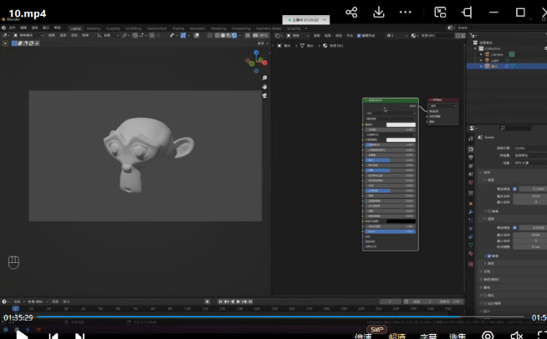The width and height of the screenshot is (547, 339).
Task: Toggle viewport overlays icon
Action: click(x=197, y=35)
